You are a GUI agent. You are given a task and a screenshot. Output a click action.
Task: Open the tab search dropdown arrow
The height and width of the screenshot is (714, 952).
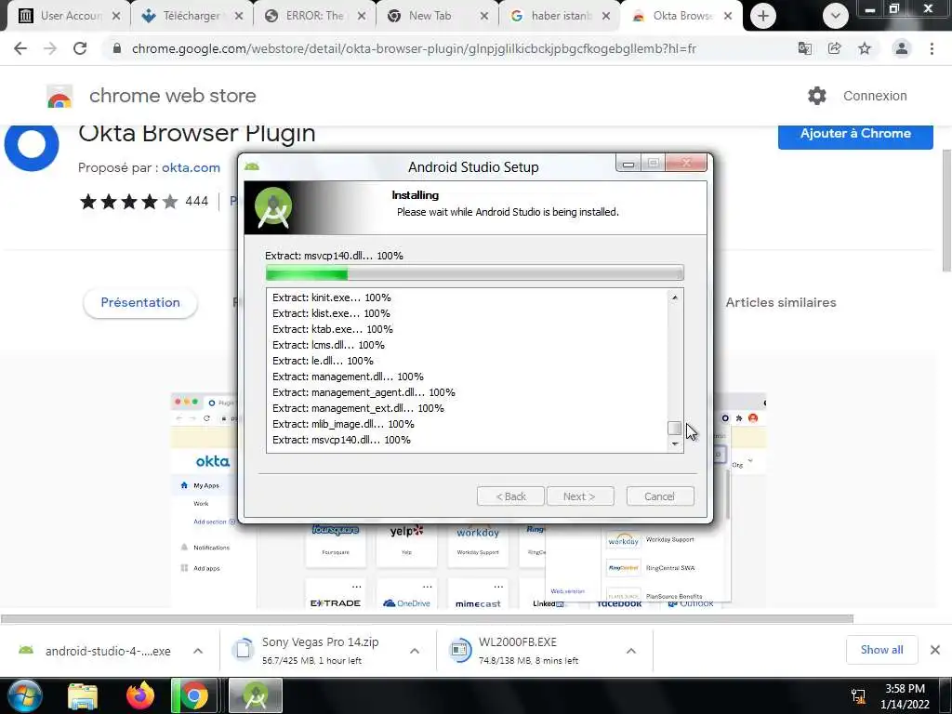tap(836, 16)
